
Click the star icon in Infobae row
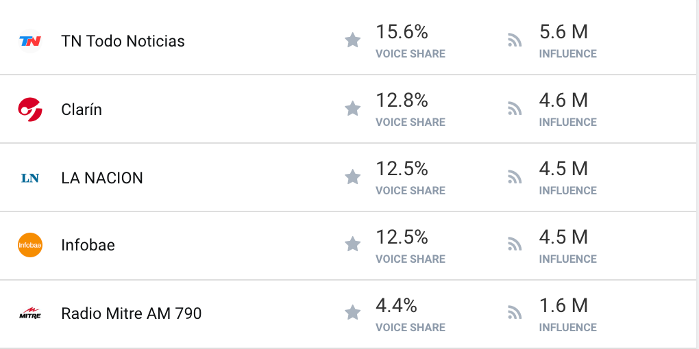coord(353,244)
